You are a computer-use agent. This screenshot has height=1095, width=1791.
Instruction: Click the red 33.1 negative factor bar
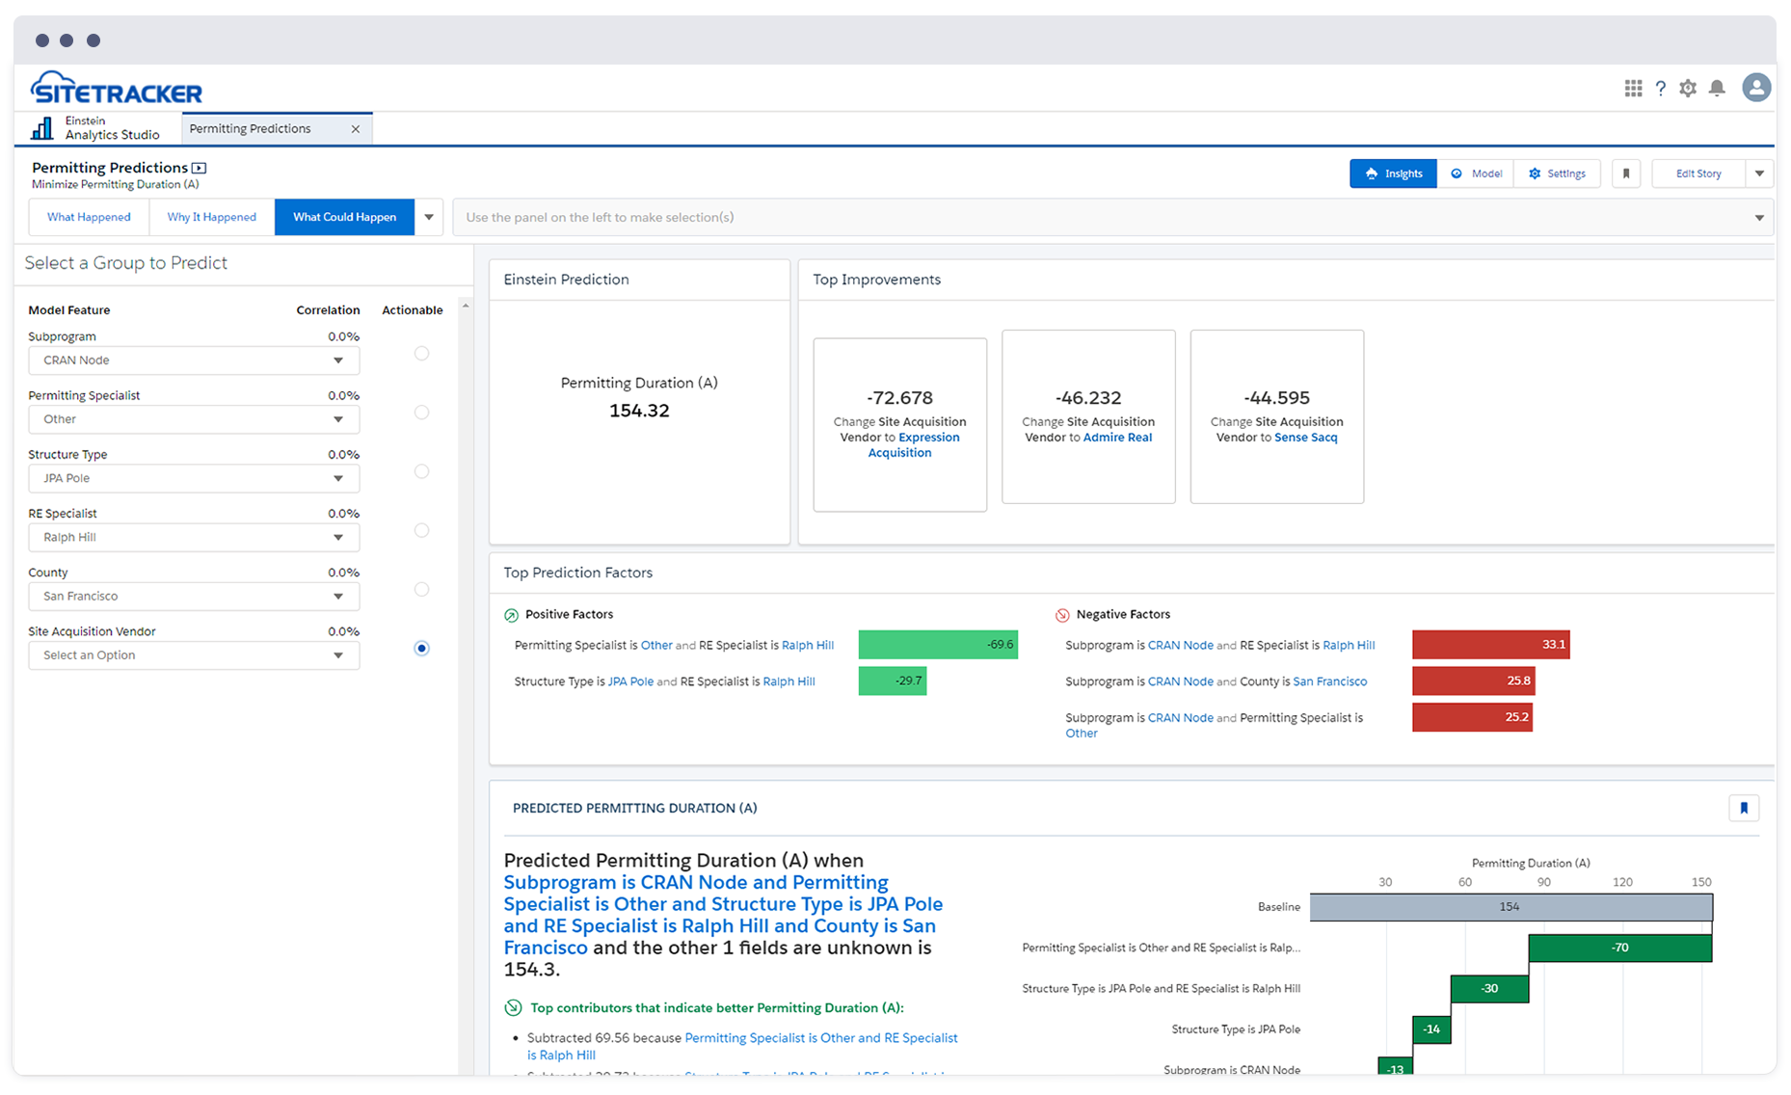click(1490, 645)
